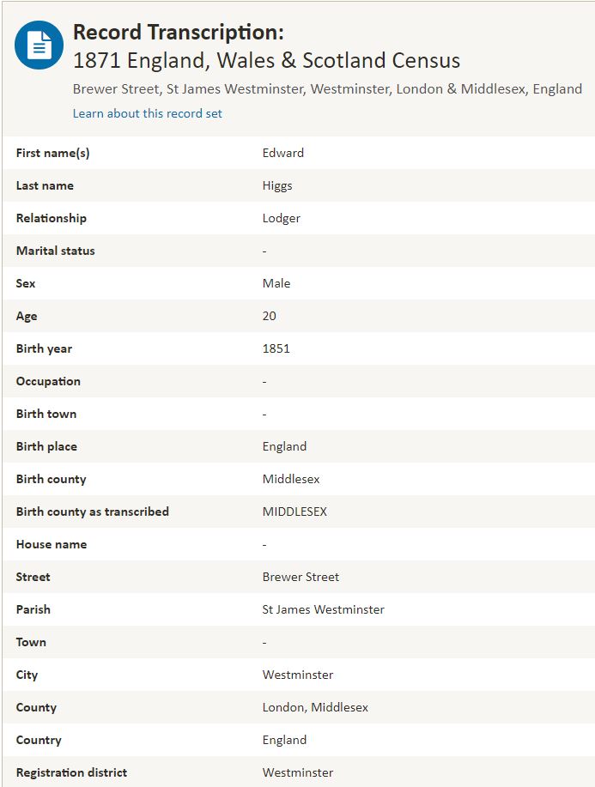Select the 'Birth place' row label

coord(46,446)
